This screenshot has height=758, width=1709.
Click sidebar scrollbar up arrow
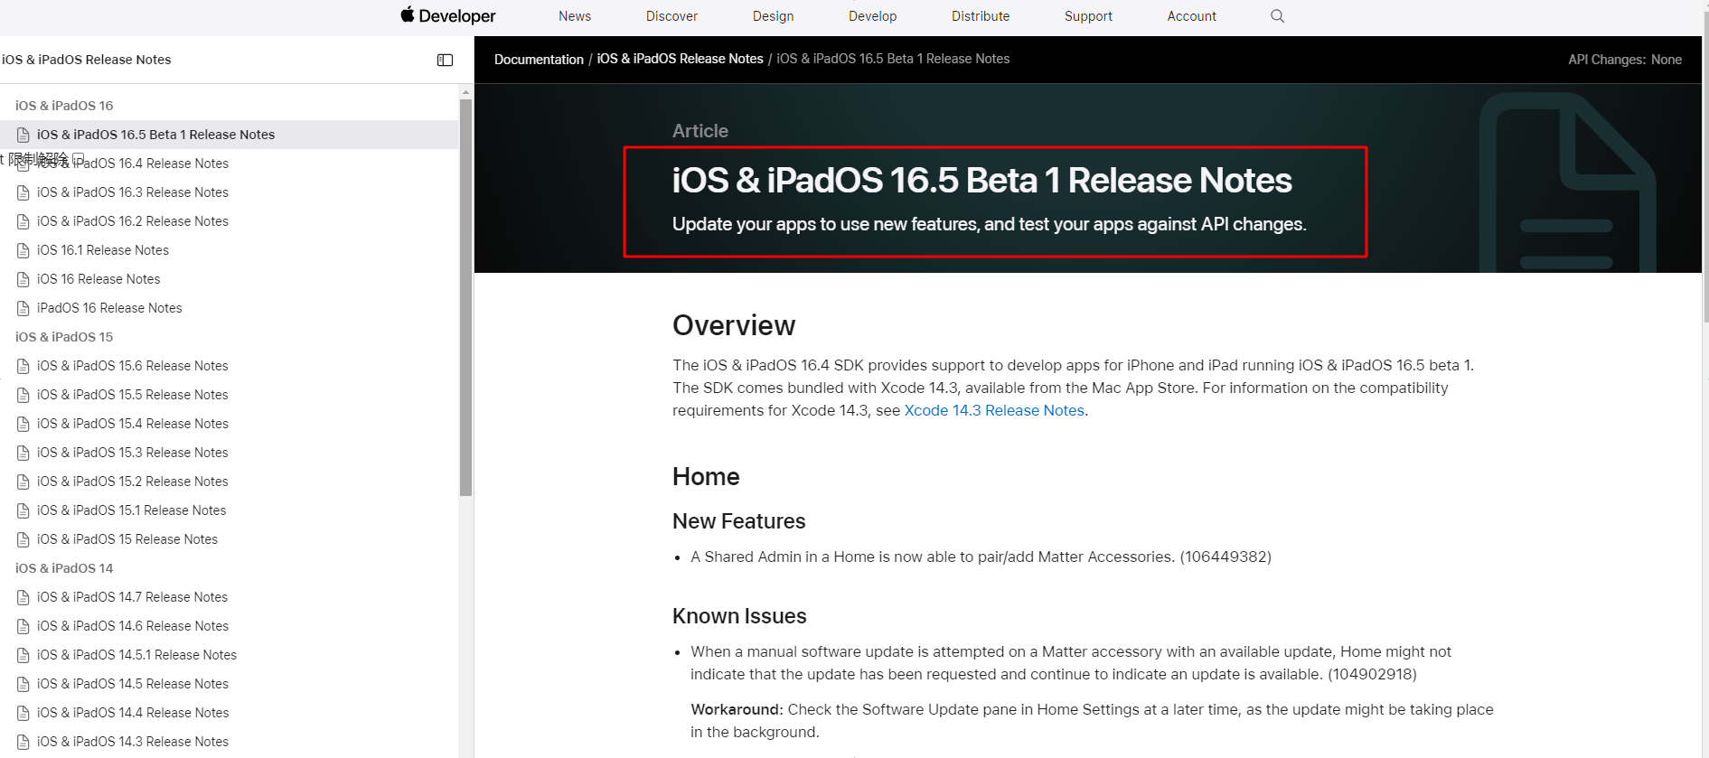tap(466, 91)
